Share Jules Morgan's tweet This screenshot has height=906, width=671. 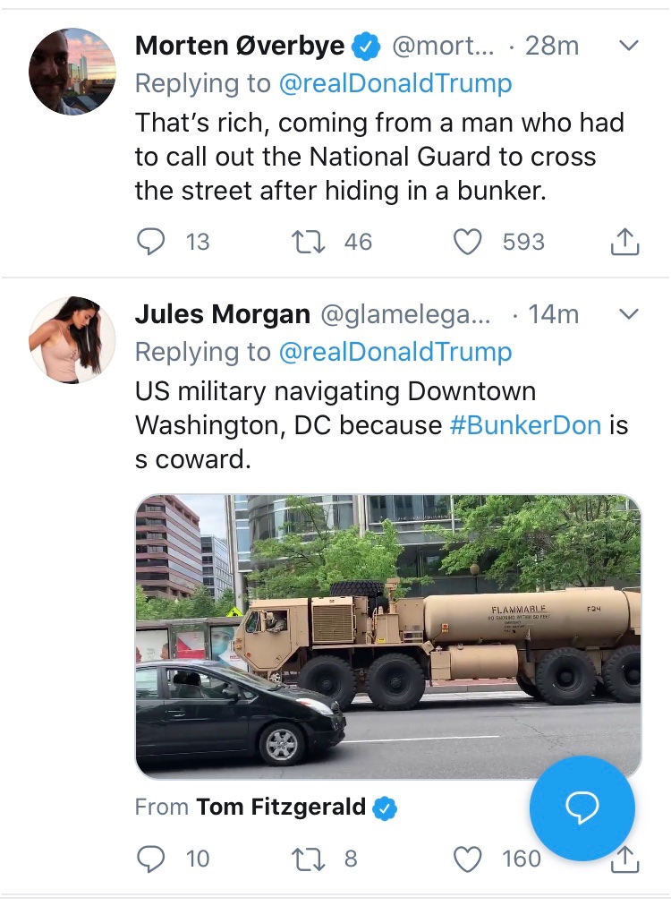point(625,860)
